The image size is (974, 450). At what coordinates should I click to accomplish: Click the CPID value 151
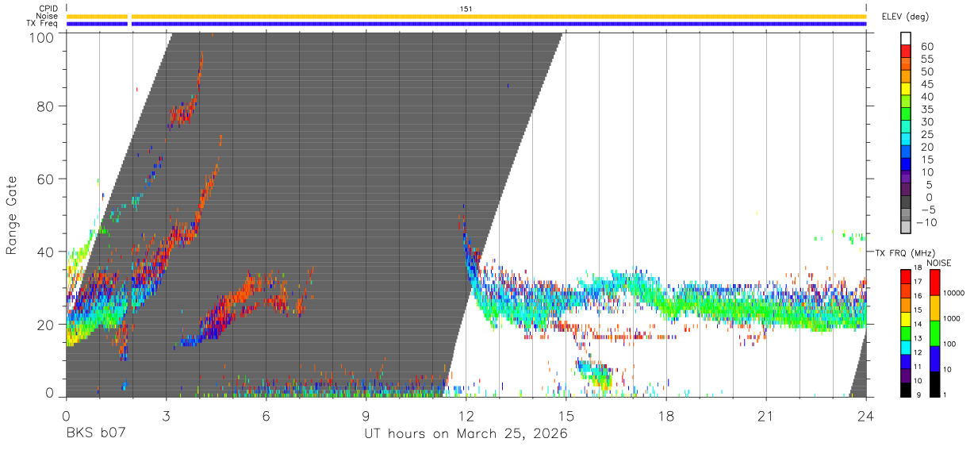click(466, 9)
